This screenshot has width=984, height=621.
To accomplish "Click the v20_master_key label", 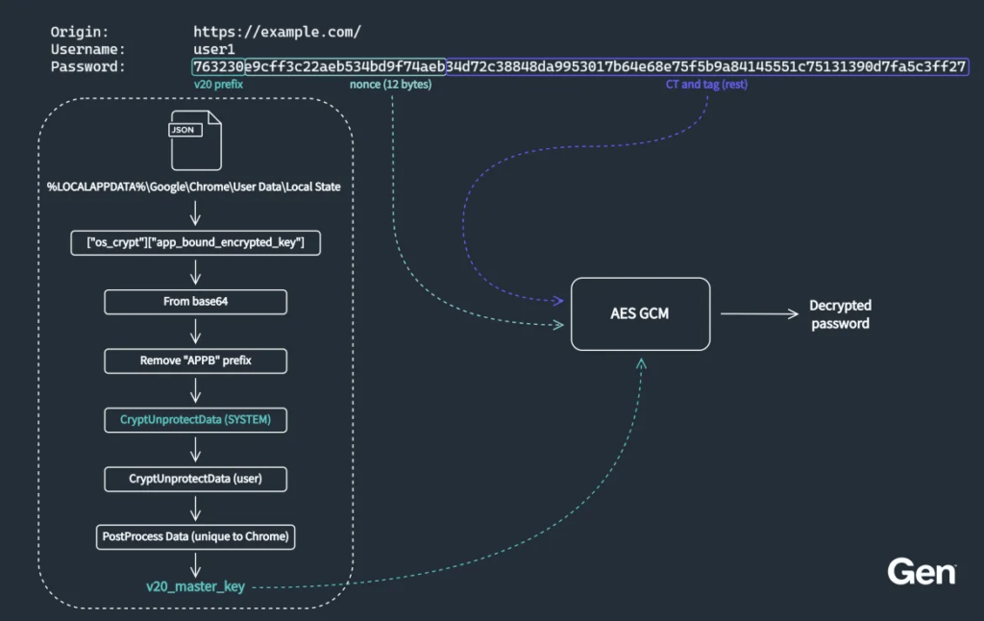I will pos(195,585).
